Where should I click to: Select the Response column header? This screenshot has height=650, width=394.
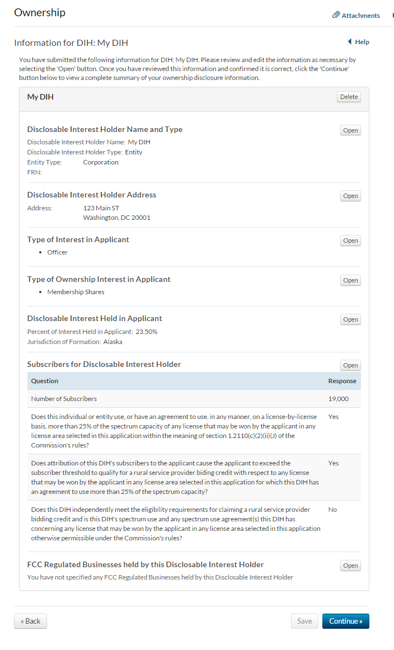[x=342, y=381]
